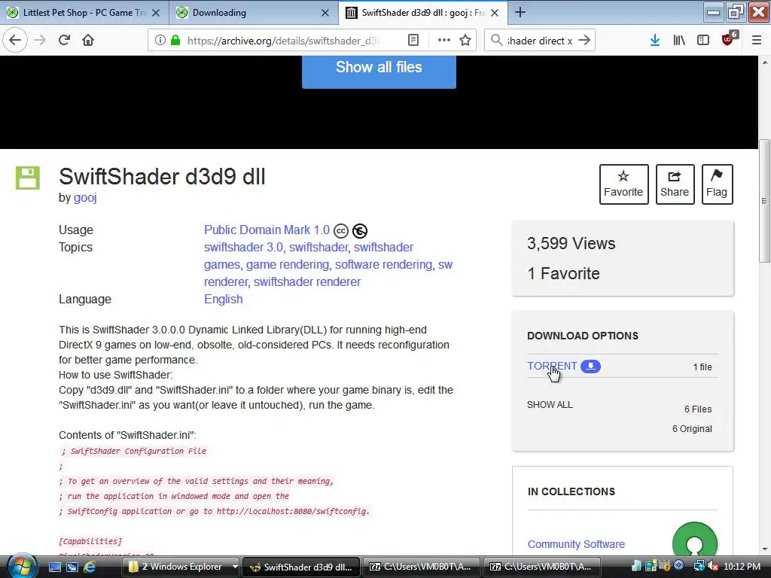The height and width of the screenshot is (578, 771).
Task: Click SHOW ALL download options
Action: click(550, 404)
